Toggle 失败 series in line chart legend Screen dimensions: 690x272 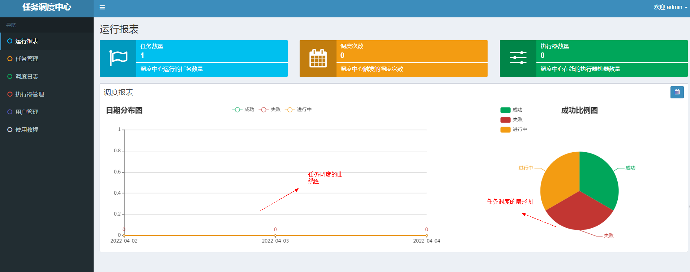[x=270, y=110]
